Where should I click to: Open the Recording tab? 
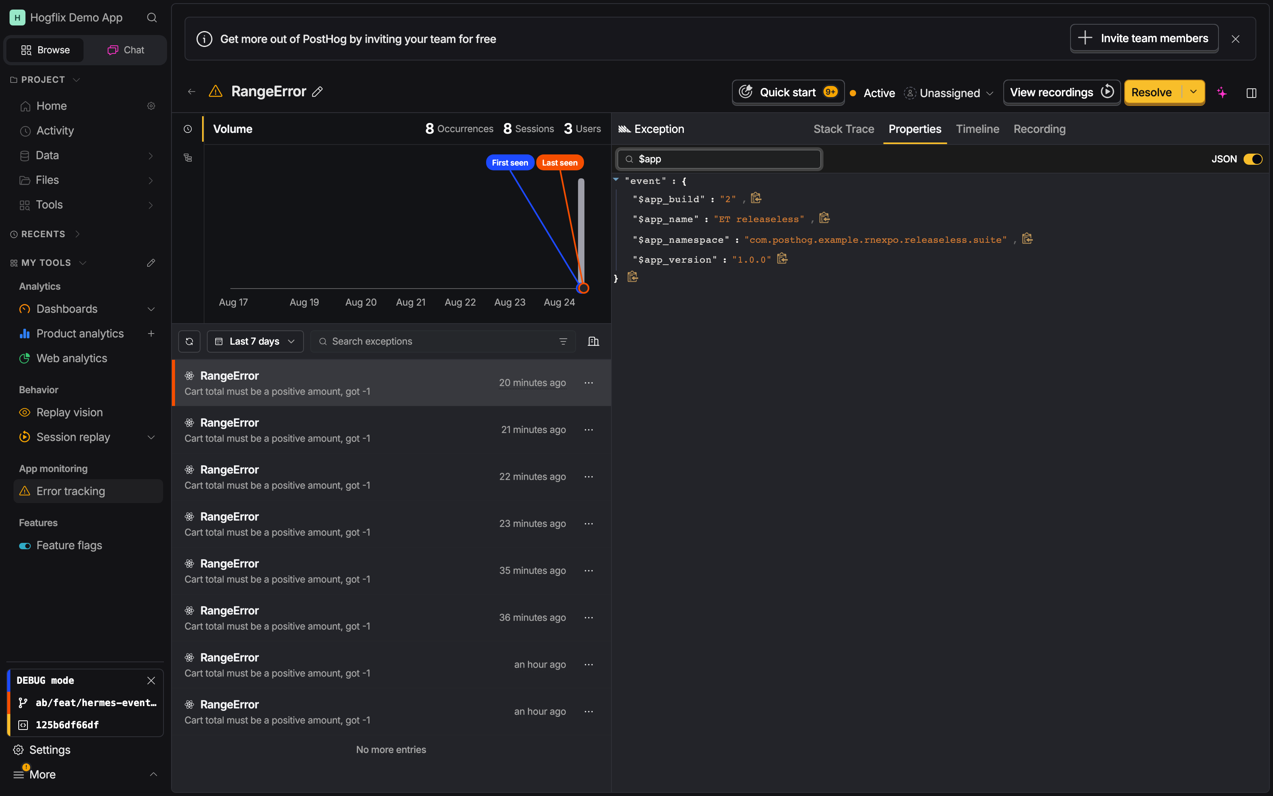click(1039, 129)
